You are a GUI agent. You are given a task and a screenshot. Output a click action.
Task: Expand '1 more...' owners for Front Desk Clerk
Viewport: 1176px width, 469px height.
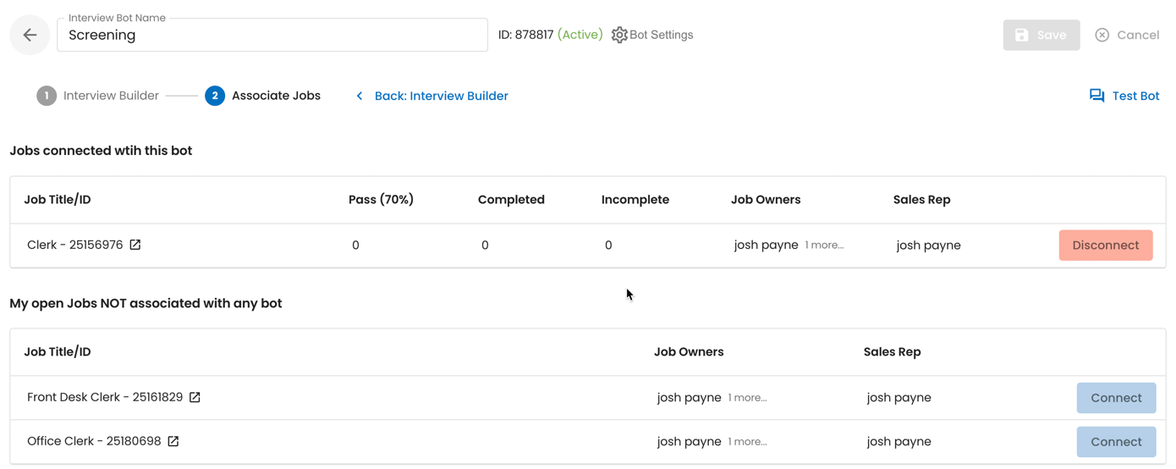coord(747,397)
